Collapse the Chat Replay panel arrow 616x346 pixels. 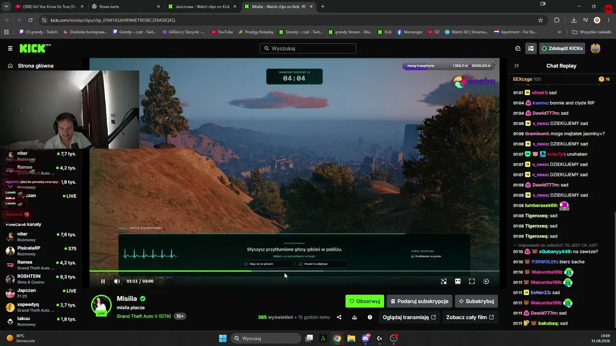[516, 66]
